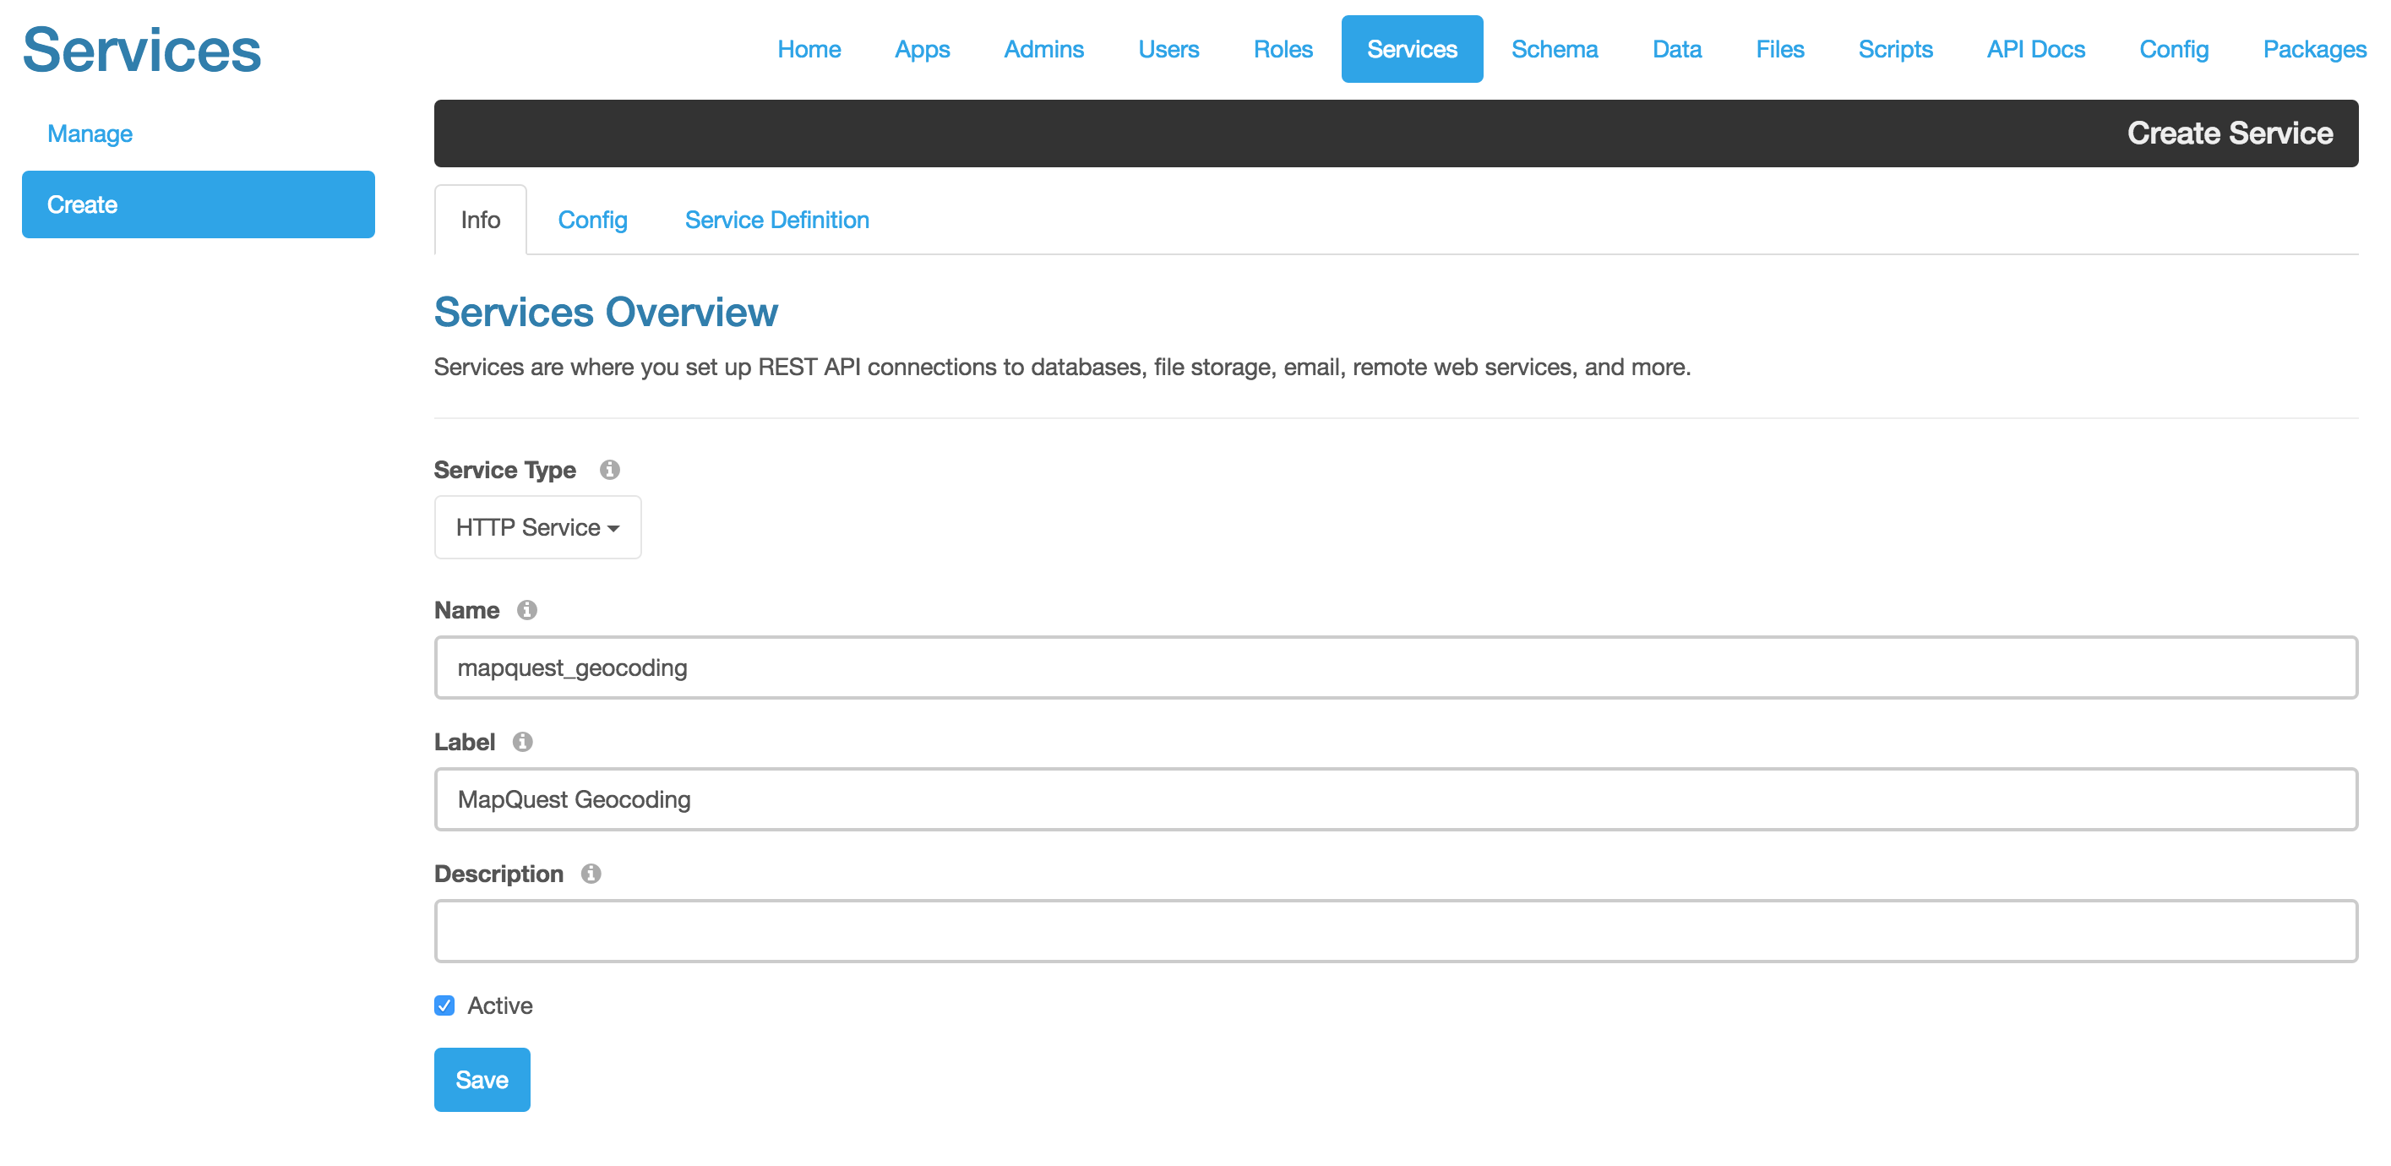Click the info icon beside Label
This screenshot has height=1166, width=2391.
point(523,742)
